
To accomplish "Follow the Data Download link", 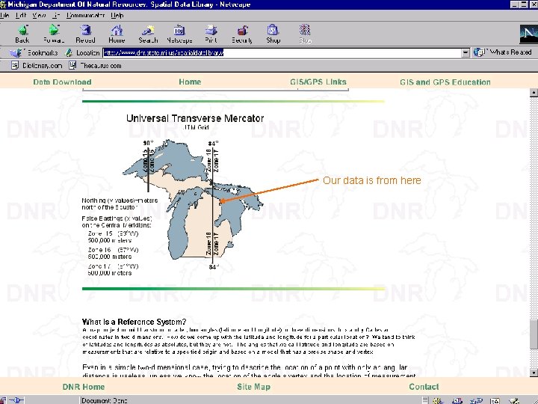I will 62,82.
